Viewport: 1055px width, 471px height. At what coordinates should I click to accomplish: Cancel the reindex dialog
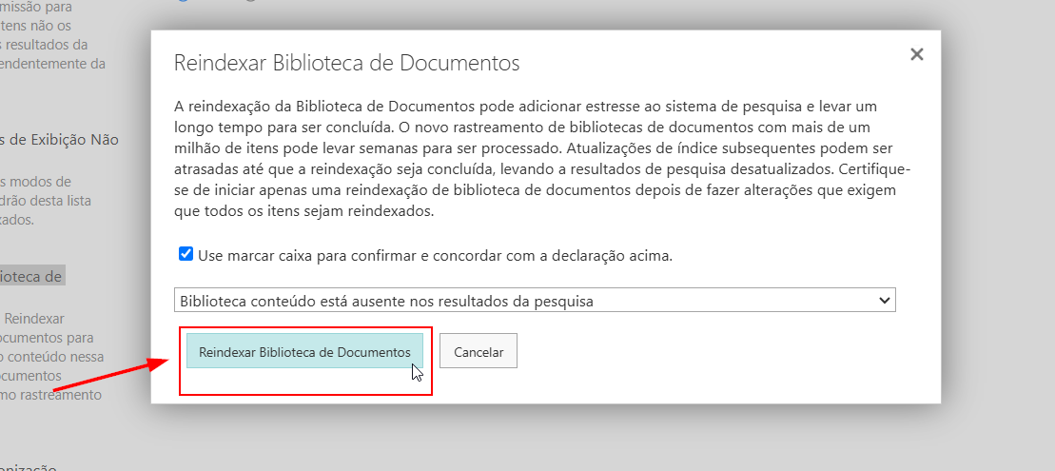479,350
